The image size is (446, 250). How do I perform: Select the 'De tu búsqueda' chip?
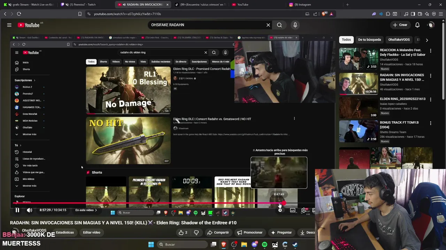click(x=369, y=40)
